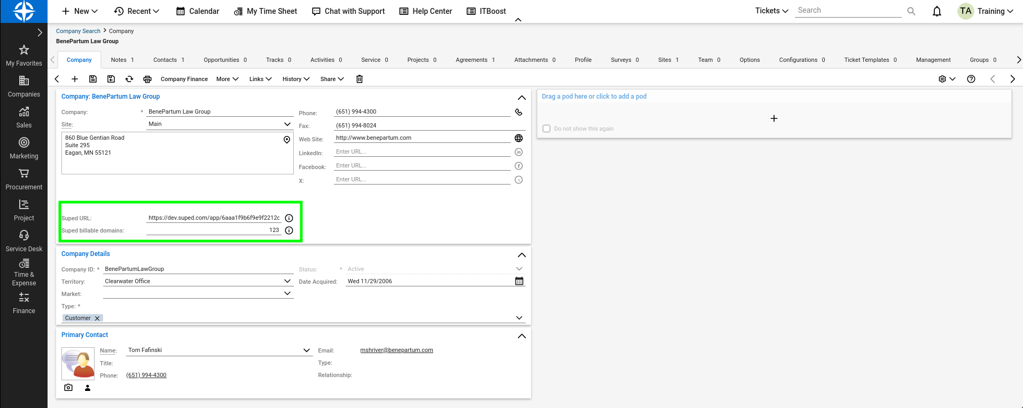This screenshot has width=1023, height=408.
Task: Open the Training user menu
Action: point(986,11)
